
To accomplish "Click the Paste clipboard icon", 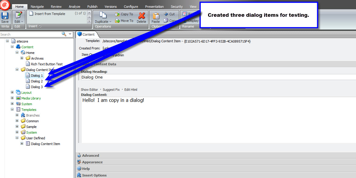I will coord(156,16).
